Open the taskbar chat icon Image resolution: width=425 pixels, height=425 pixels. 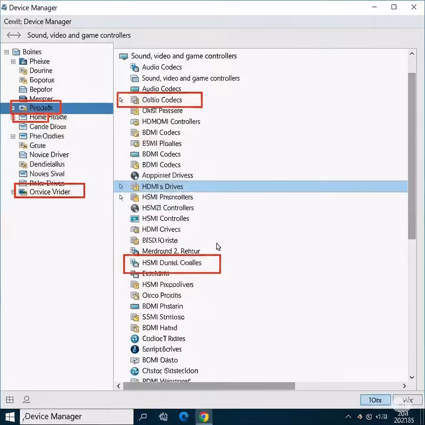(x=143, y=417)
